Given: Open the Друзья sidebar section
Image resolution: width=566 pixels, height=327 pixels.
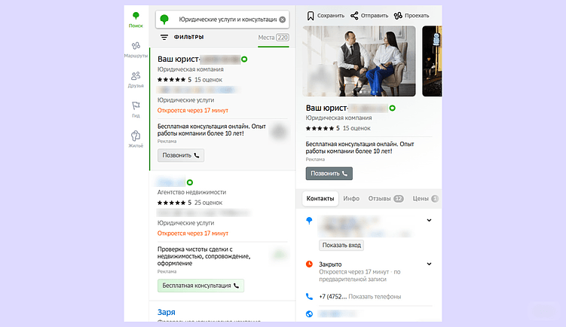Looking at the screenshot, I should (x=136, y=80).
